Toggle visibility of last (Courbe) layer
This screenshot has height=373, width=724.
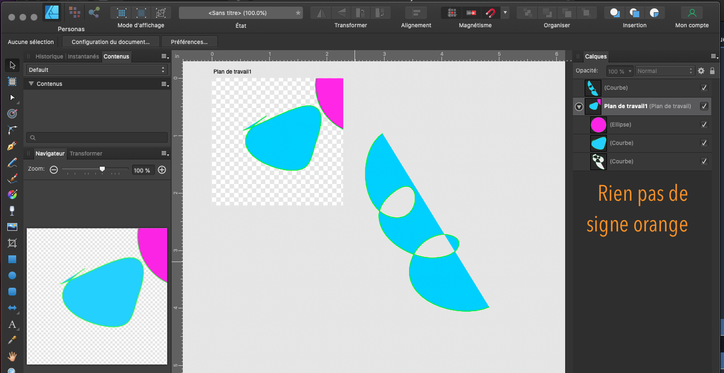point(704,161)
